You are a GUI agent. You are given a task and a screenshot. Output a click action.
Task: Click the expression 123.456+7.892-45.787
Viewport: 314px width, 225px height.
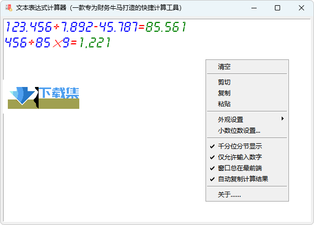pyautogui.click(x=71, y=27)
